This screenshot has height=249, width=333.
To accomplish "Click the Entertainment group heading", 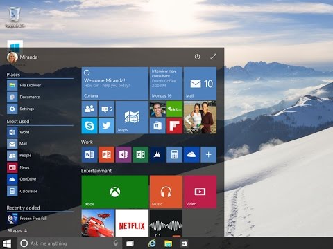I will click(96, 171).
